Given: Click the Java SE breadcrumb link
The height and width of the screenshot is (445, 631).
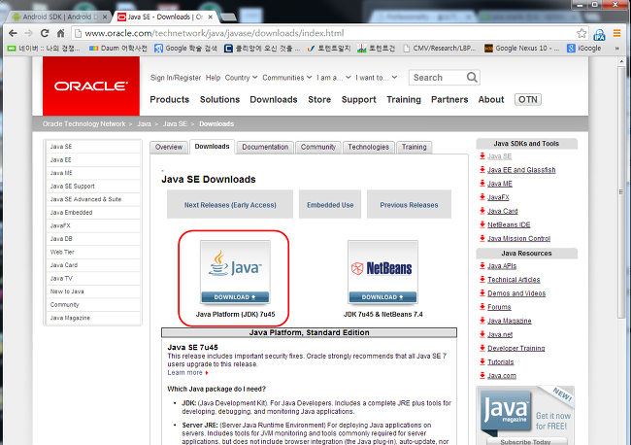Looking at the screenshot, I should [x=175, y=123].
